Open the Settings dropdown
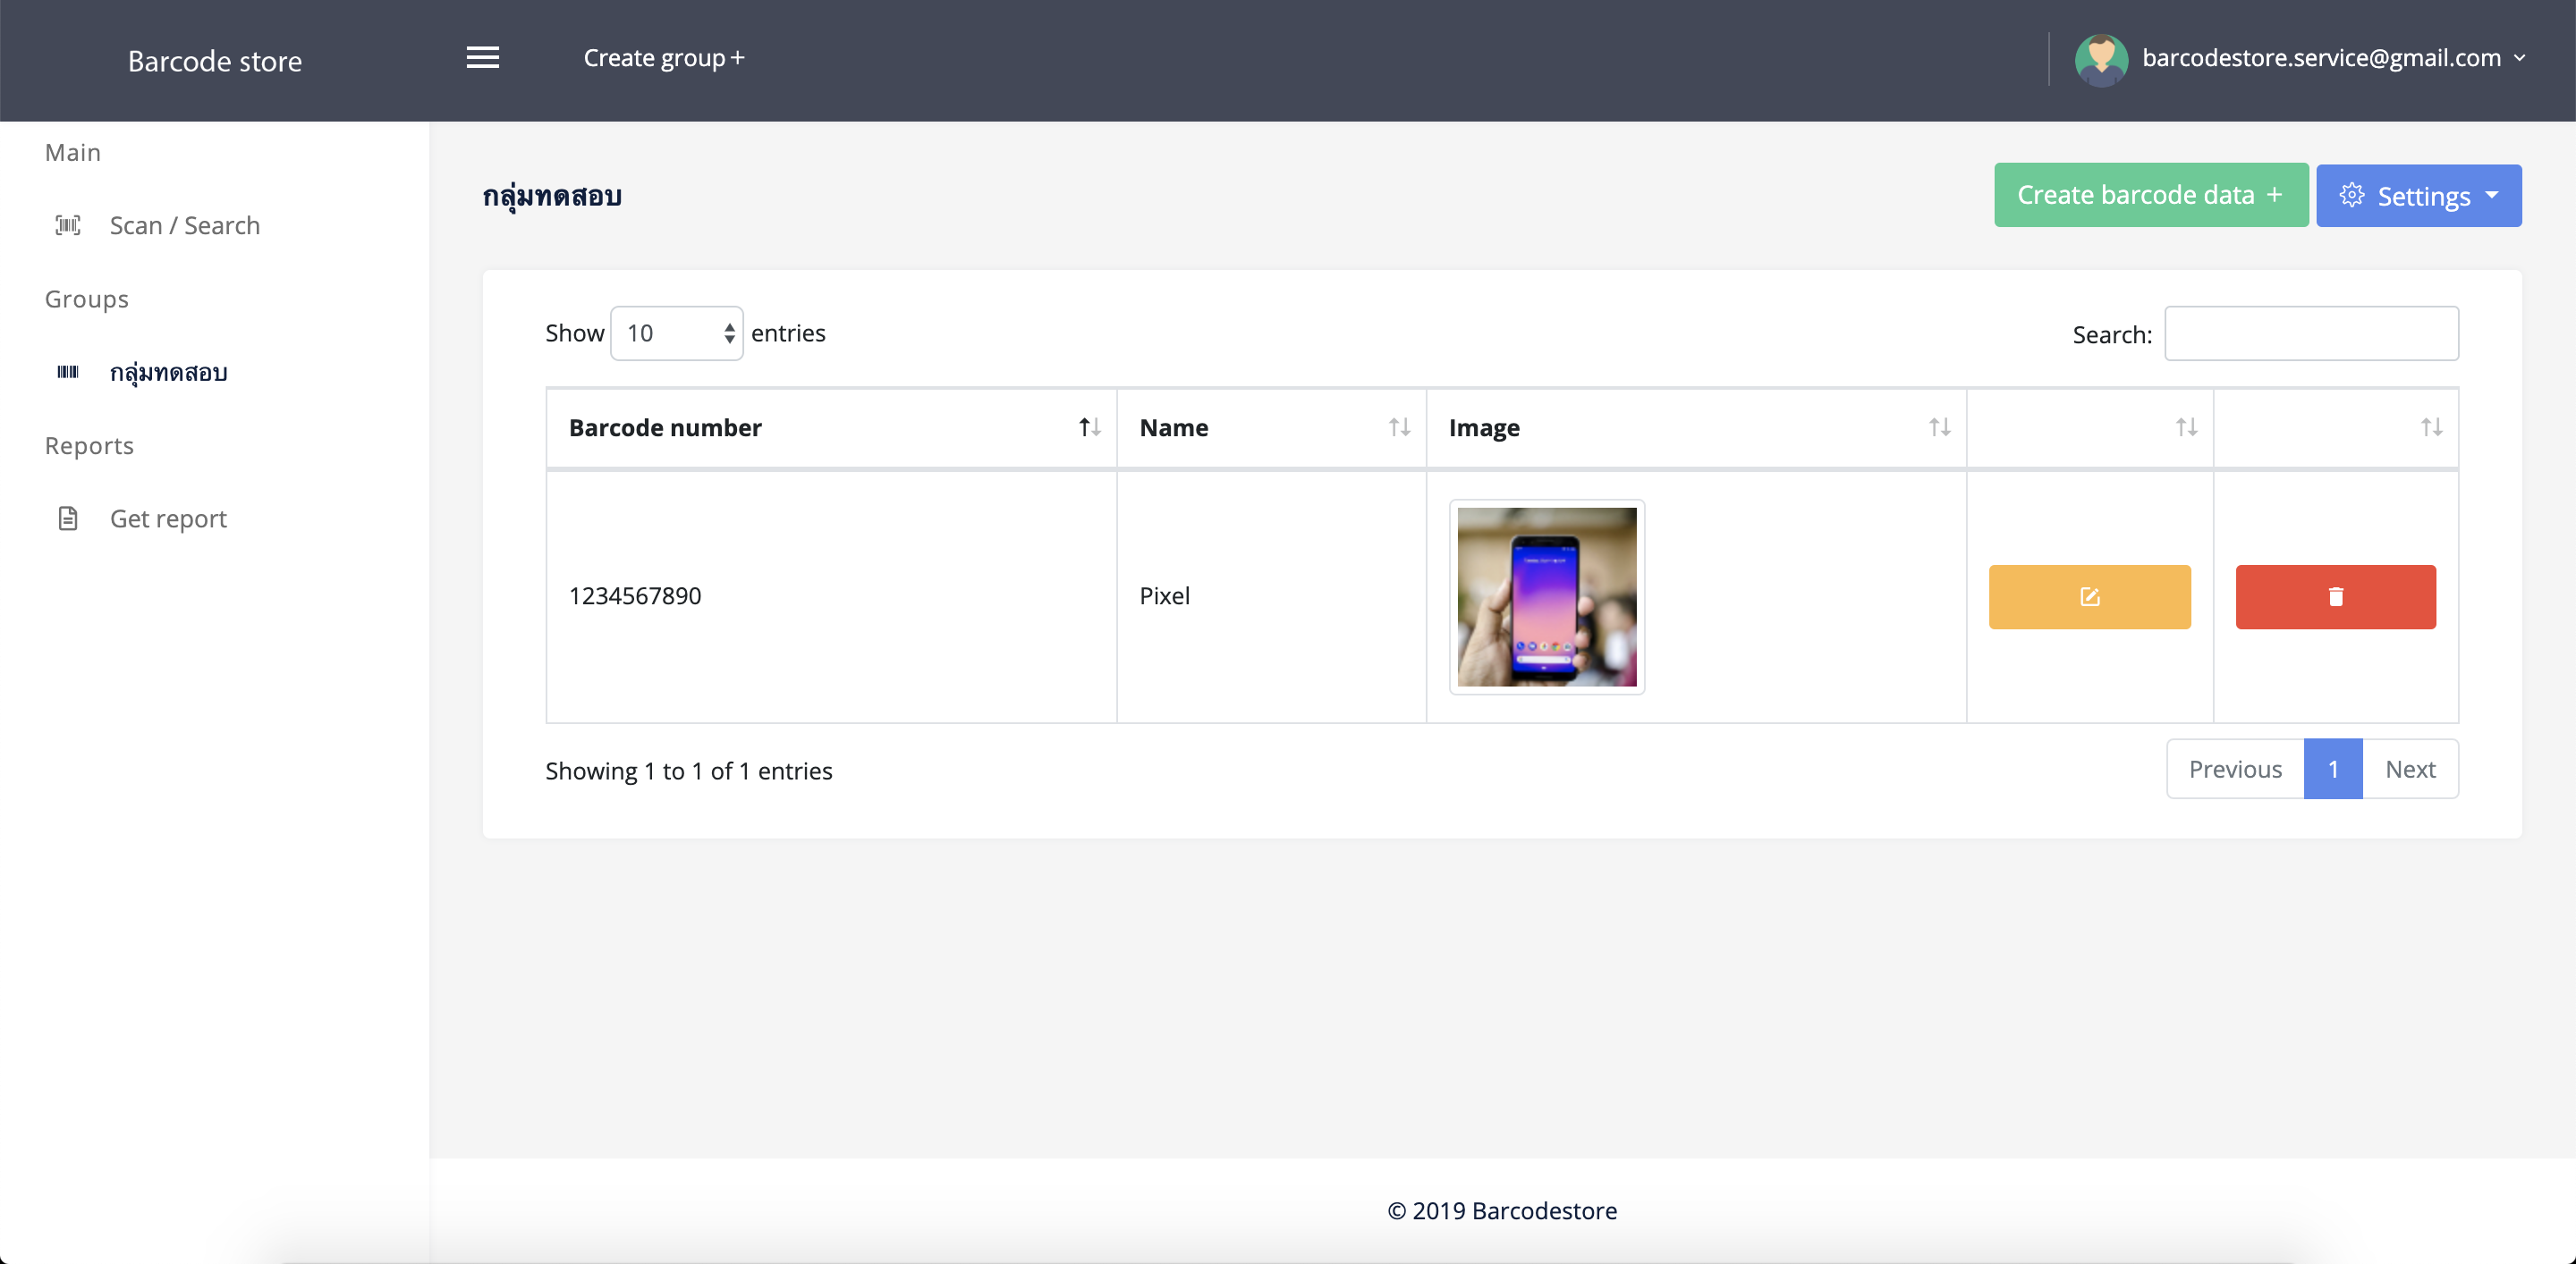This screenshot has height=1264, width=2576. [2418, 196]
